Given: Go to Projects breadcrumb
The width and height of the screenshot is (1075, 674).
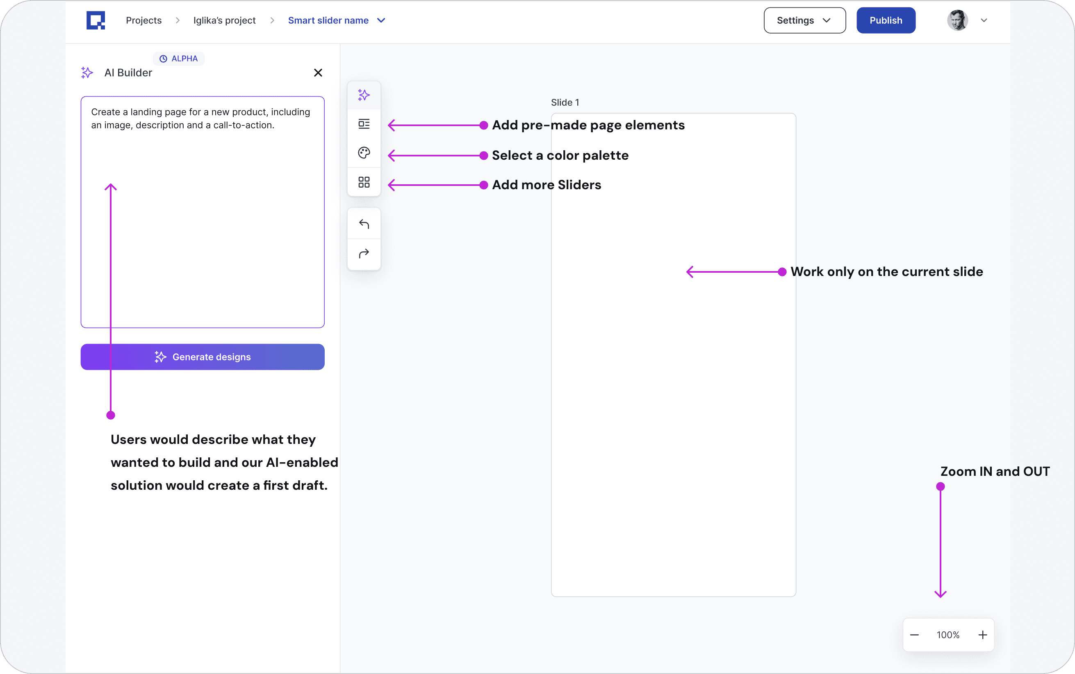Looking at the screenshot, I should (143, 20).
